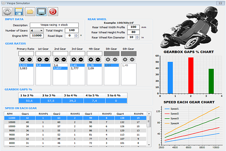Image resolution: width=226 pixels, height=151 pixels.
Task: Click the Total Weight input field
Action: [72, 30]
